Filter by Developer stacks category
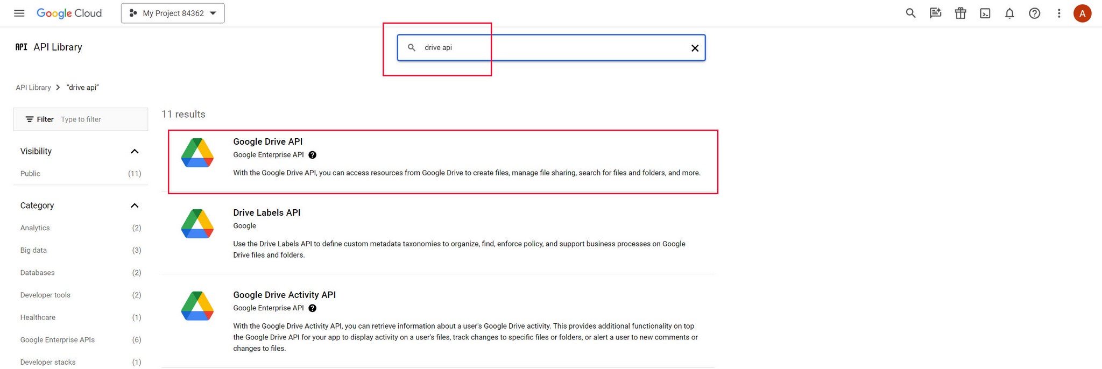This screenshot has height=369, width=1102. point(81,362)
